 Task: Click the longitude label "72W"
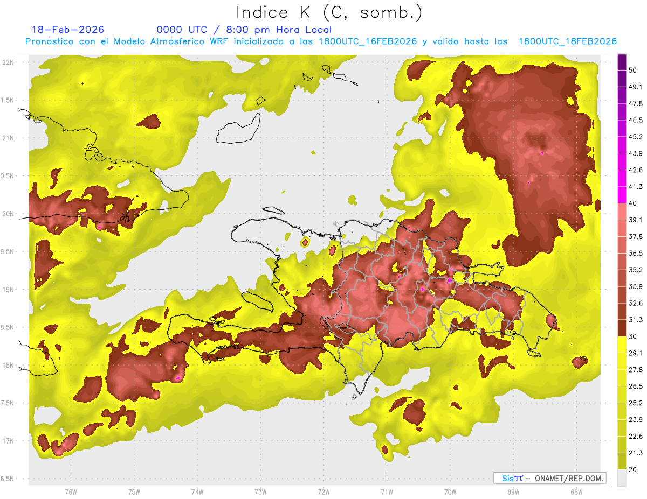(x=323, y=492)
